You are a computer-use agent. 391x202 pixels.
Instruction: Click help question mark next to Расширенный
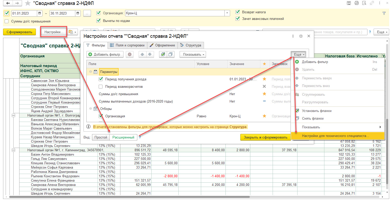click(x=140, y=137)
